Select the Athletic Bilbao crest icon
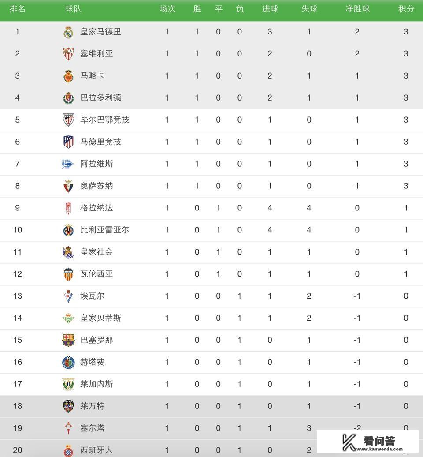Viewport: 423px width, 457px height. 68,120
